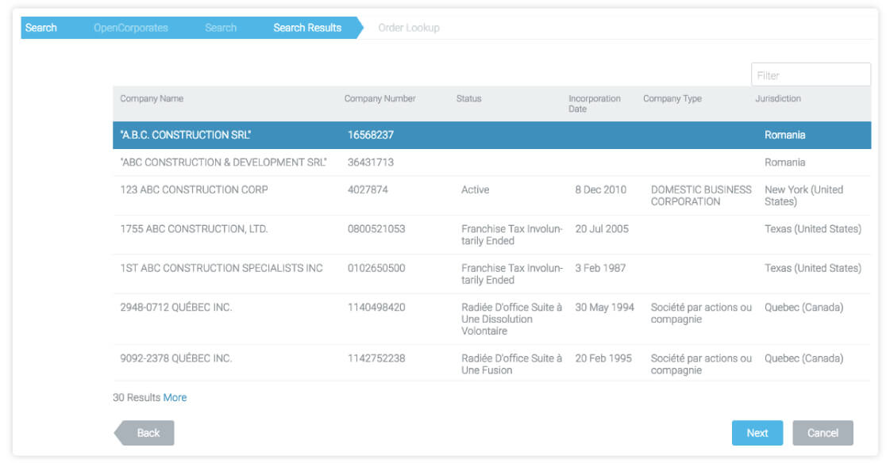
Task: Click Radiée D'office Suite à Une Dissolution status
Action: [511, 319]
